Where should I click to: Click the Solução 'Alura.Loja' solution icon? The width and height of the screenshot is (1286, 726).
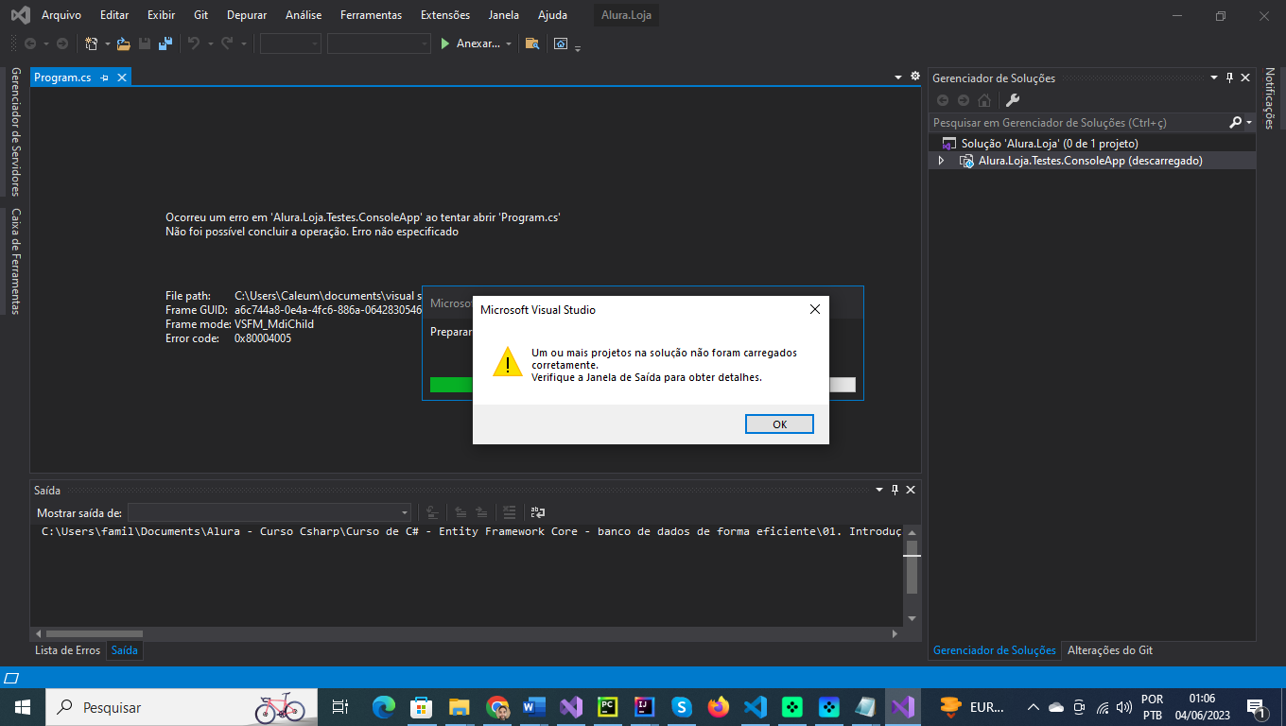point(949,144)
